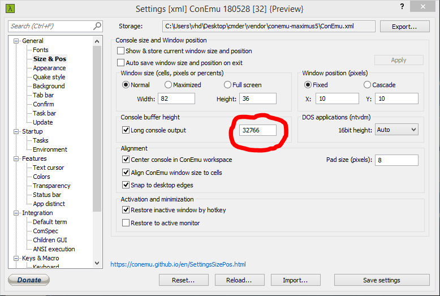Screen dimensions: 440x296
Task: Click the Apply button
Action: (x=399, y=60)
